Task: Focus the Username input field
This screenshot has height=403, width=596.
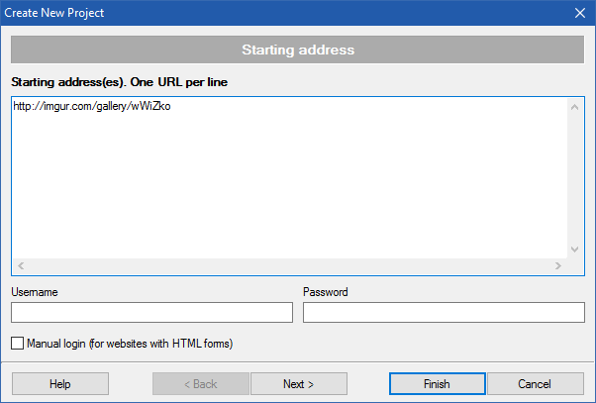Action: coord(151,313)
